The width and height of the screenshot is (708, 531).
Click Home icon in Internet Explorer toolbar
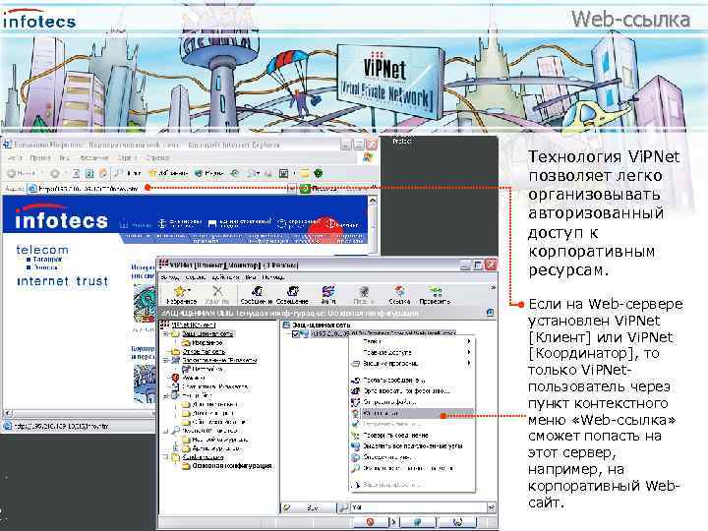pyautogui.click(x=103, y=173)
